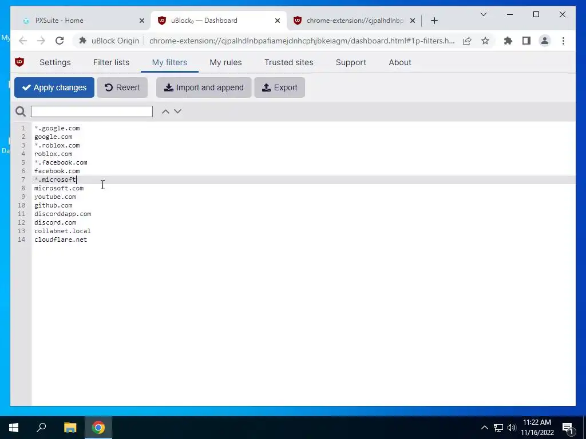Show hidden system tray icons

484,428
